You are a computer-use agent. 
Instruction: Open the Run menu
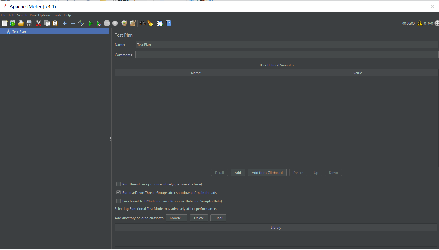pos(33,15)
